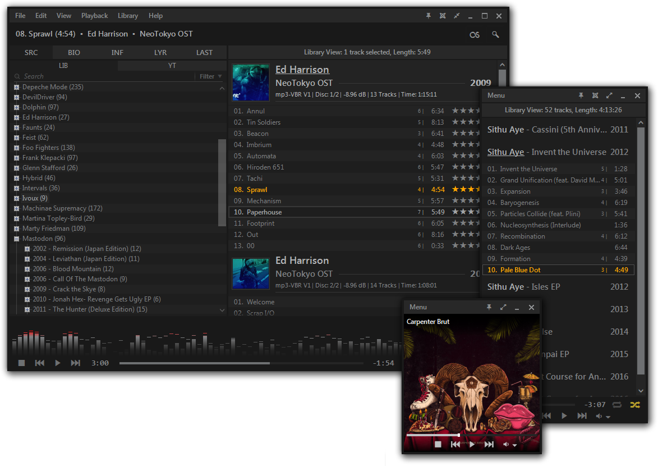Skip to next track in main window
Screen dimensions: 658x466
pyautogui.click(x=75, y=363)
